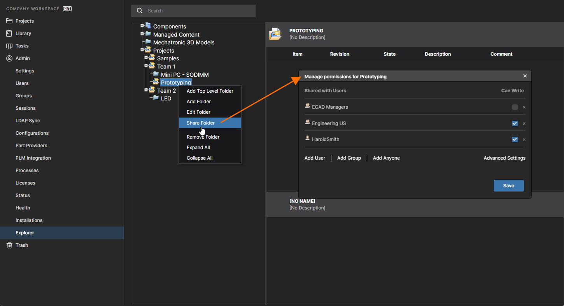Uncheck Can Write for Engineering US
Screen dimensions: 564x306
(515, 123)
